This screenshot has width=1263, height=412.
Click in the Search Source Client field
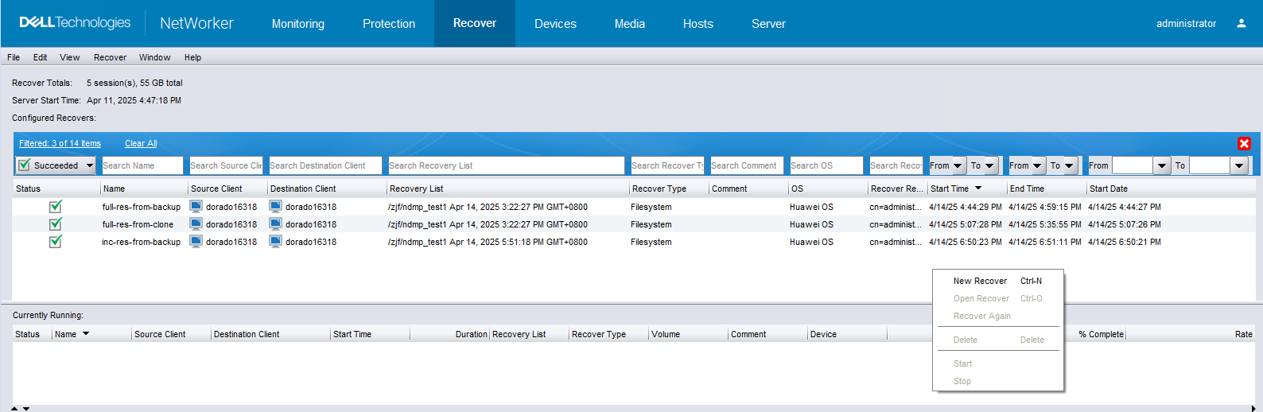point(226,165)
